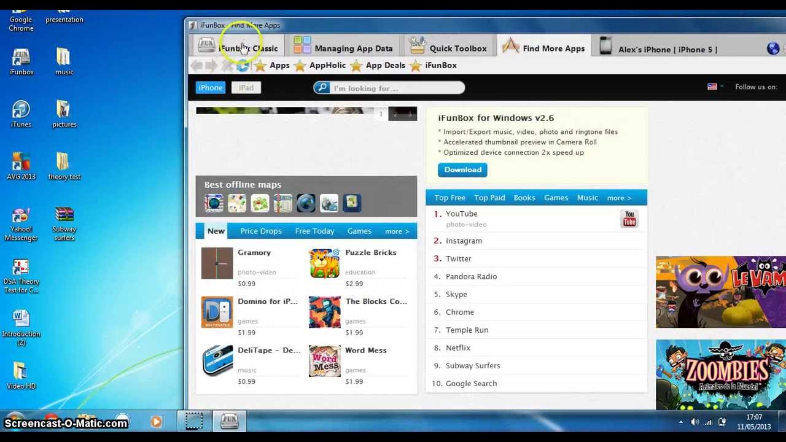Image resolution: width=786 pixels, height=442 pixels.
Task: Click the iFunBox taskbar button
Action: [x=229, y=421]
